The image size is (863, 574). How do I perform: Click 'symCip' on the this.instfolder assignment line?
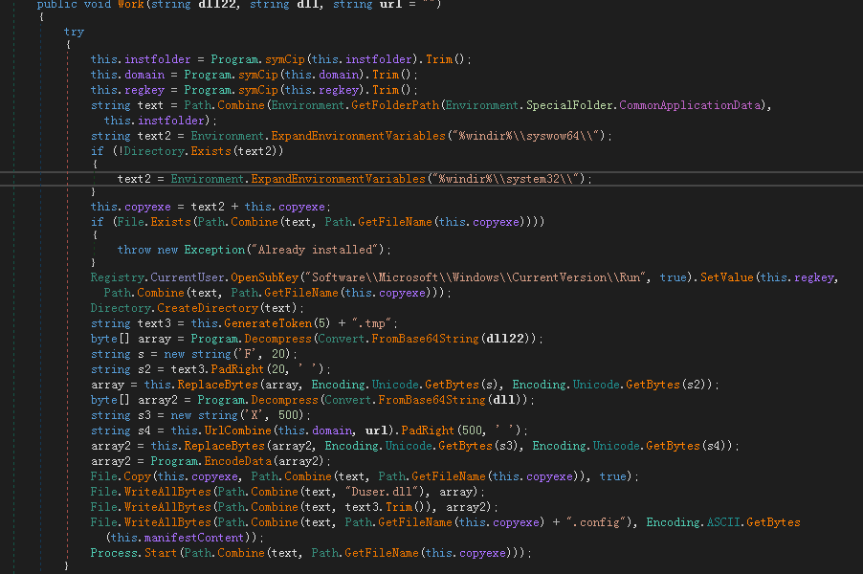point(284,59)
